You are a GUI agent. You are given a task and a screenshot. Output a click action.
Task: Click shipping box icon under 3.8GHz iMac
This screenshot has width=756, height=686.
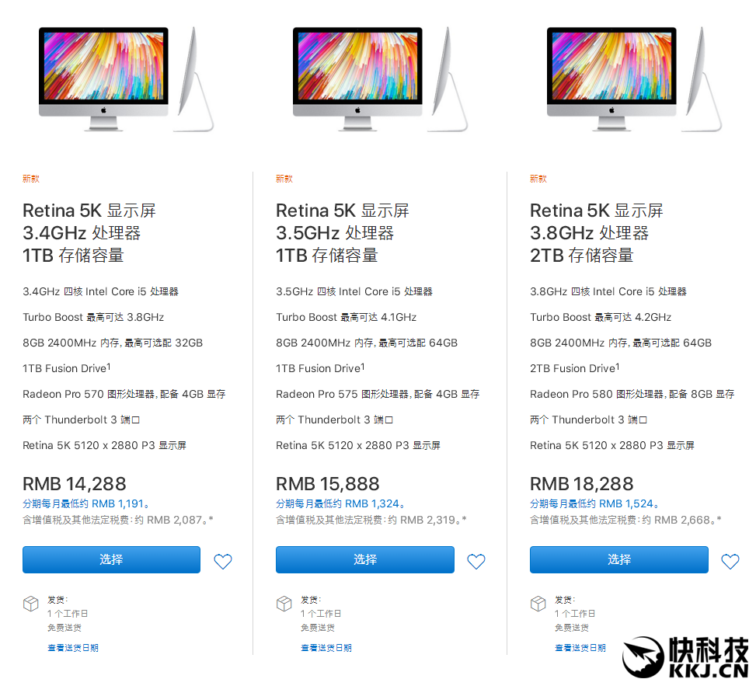tap(538, 604)
